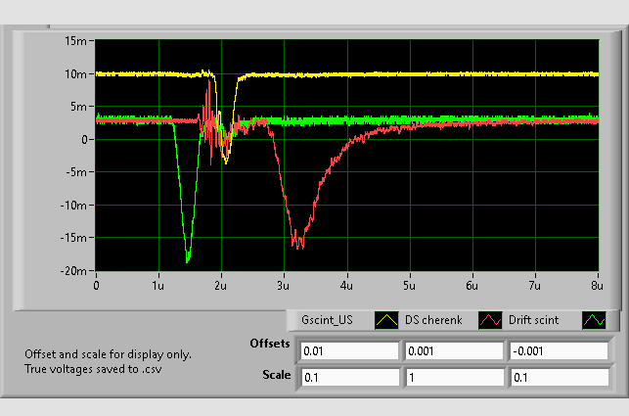Click the -20m minimum label on Y axis
This screenshot has width=629, height=416.
[x=74, y=270]
